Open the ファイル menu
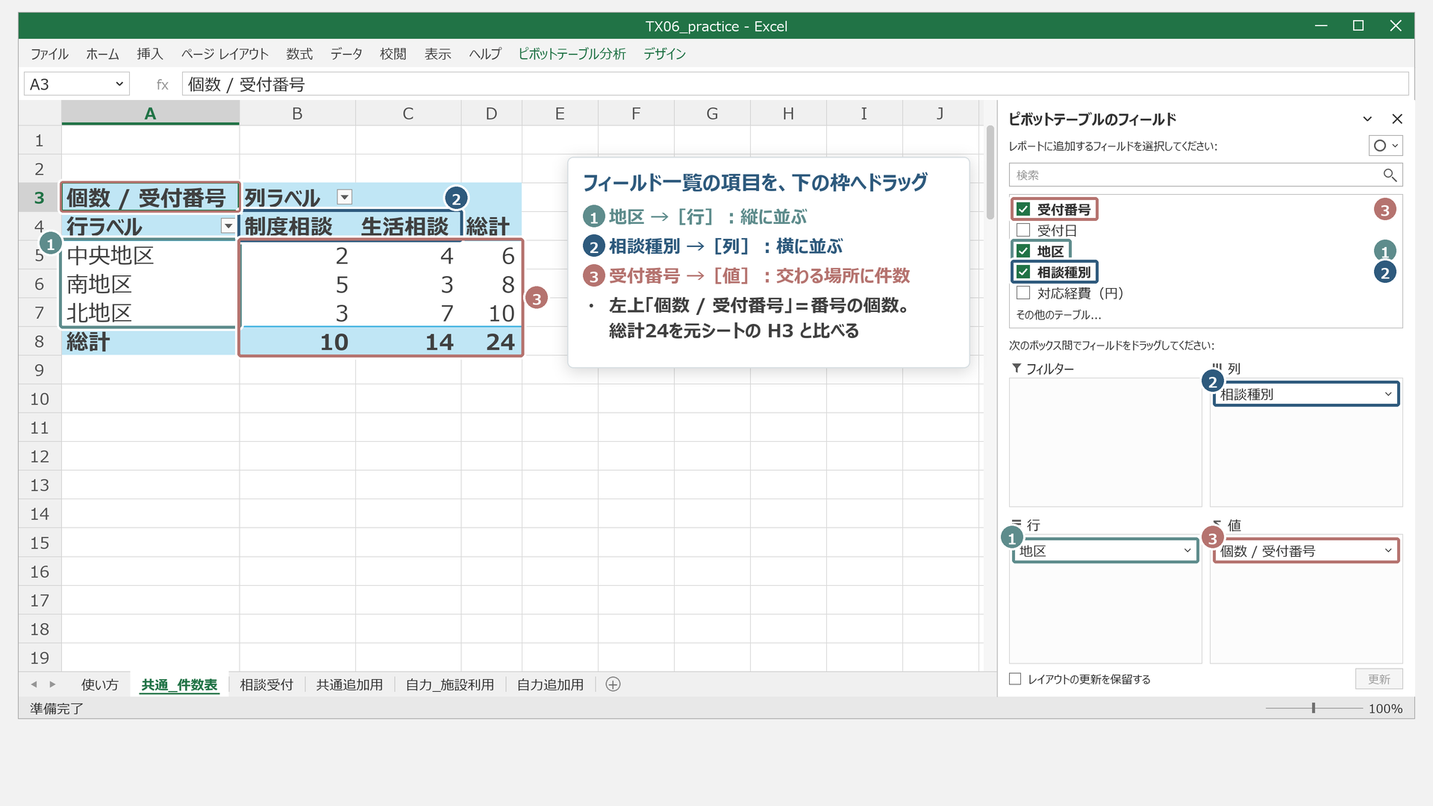The image size is (1433, 806). (49, 54)
